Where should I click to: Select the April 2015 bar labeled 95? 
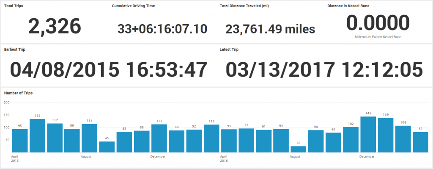20,141
